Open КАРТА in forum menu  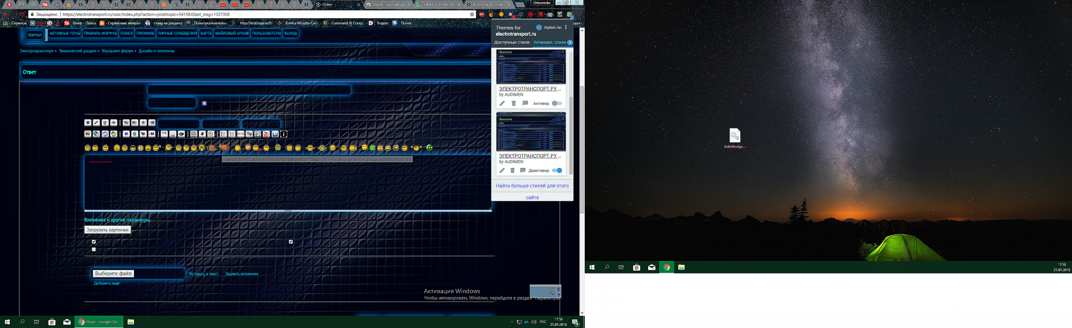pyautogui.click(x=206, y=33)
